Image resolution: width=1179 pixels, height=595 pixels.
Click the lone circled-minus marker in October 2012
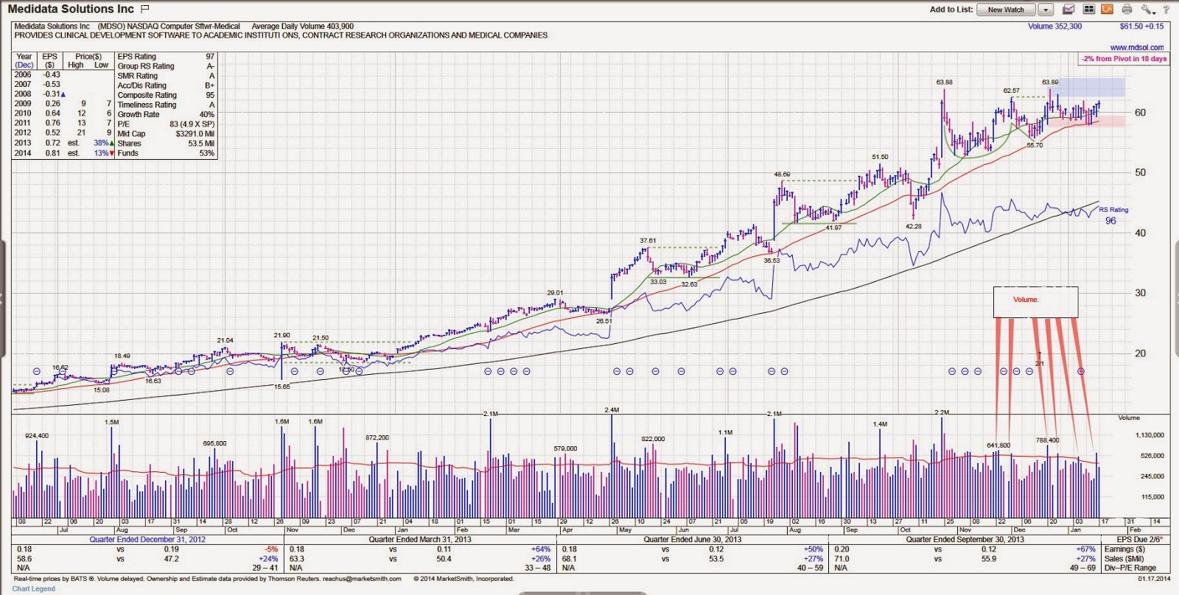click(x=231, y=371)
